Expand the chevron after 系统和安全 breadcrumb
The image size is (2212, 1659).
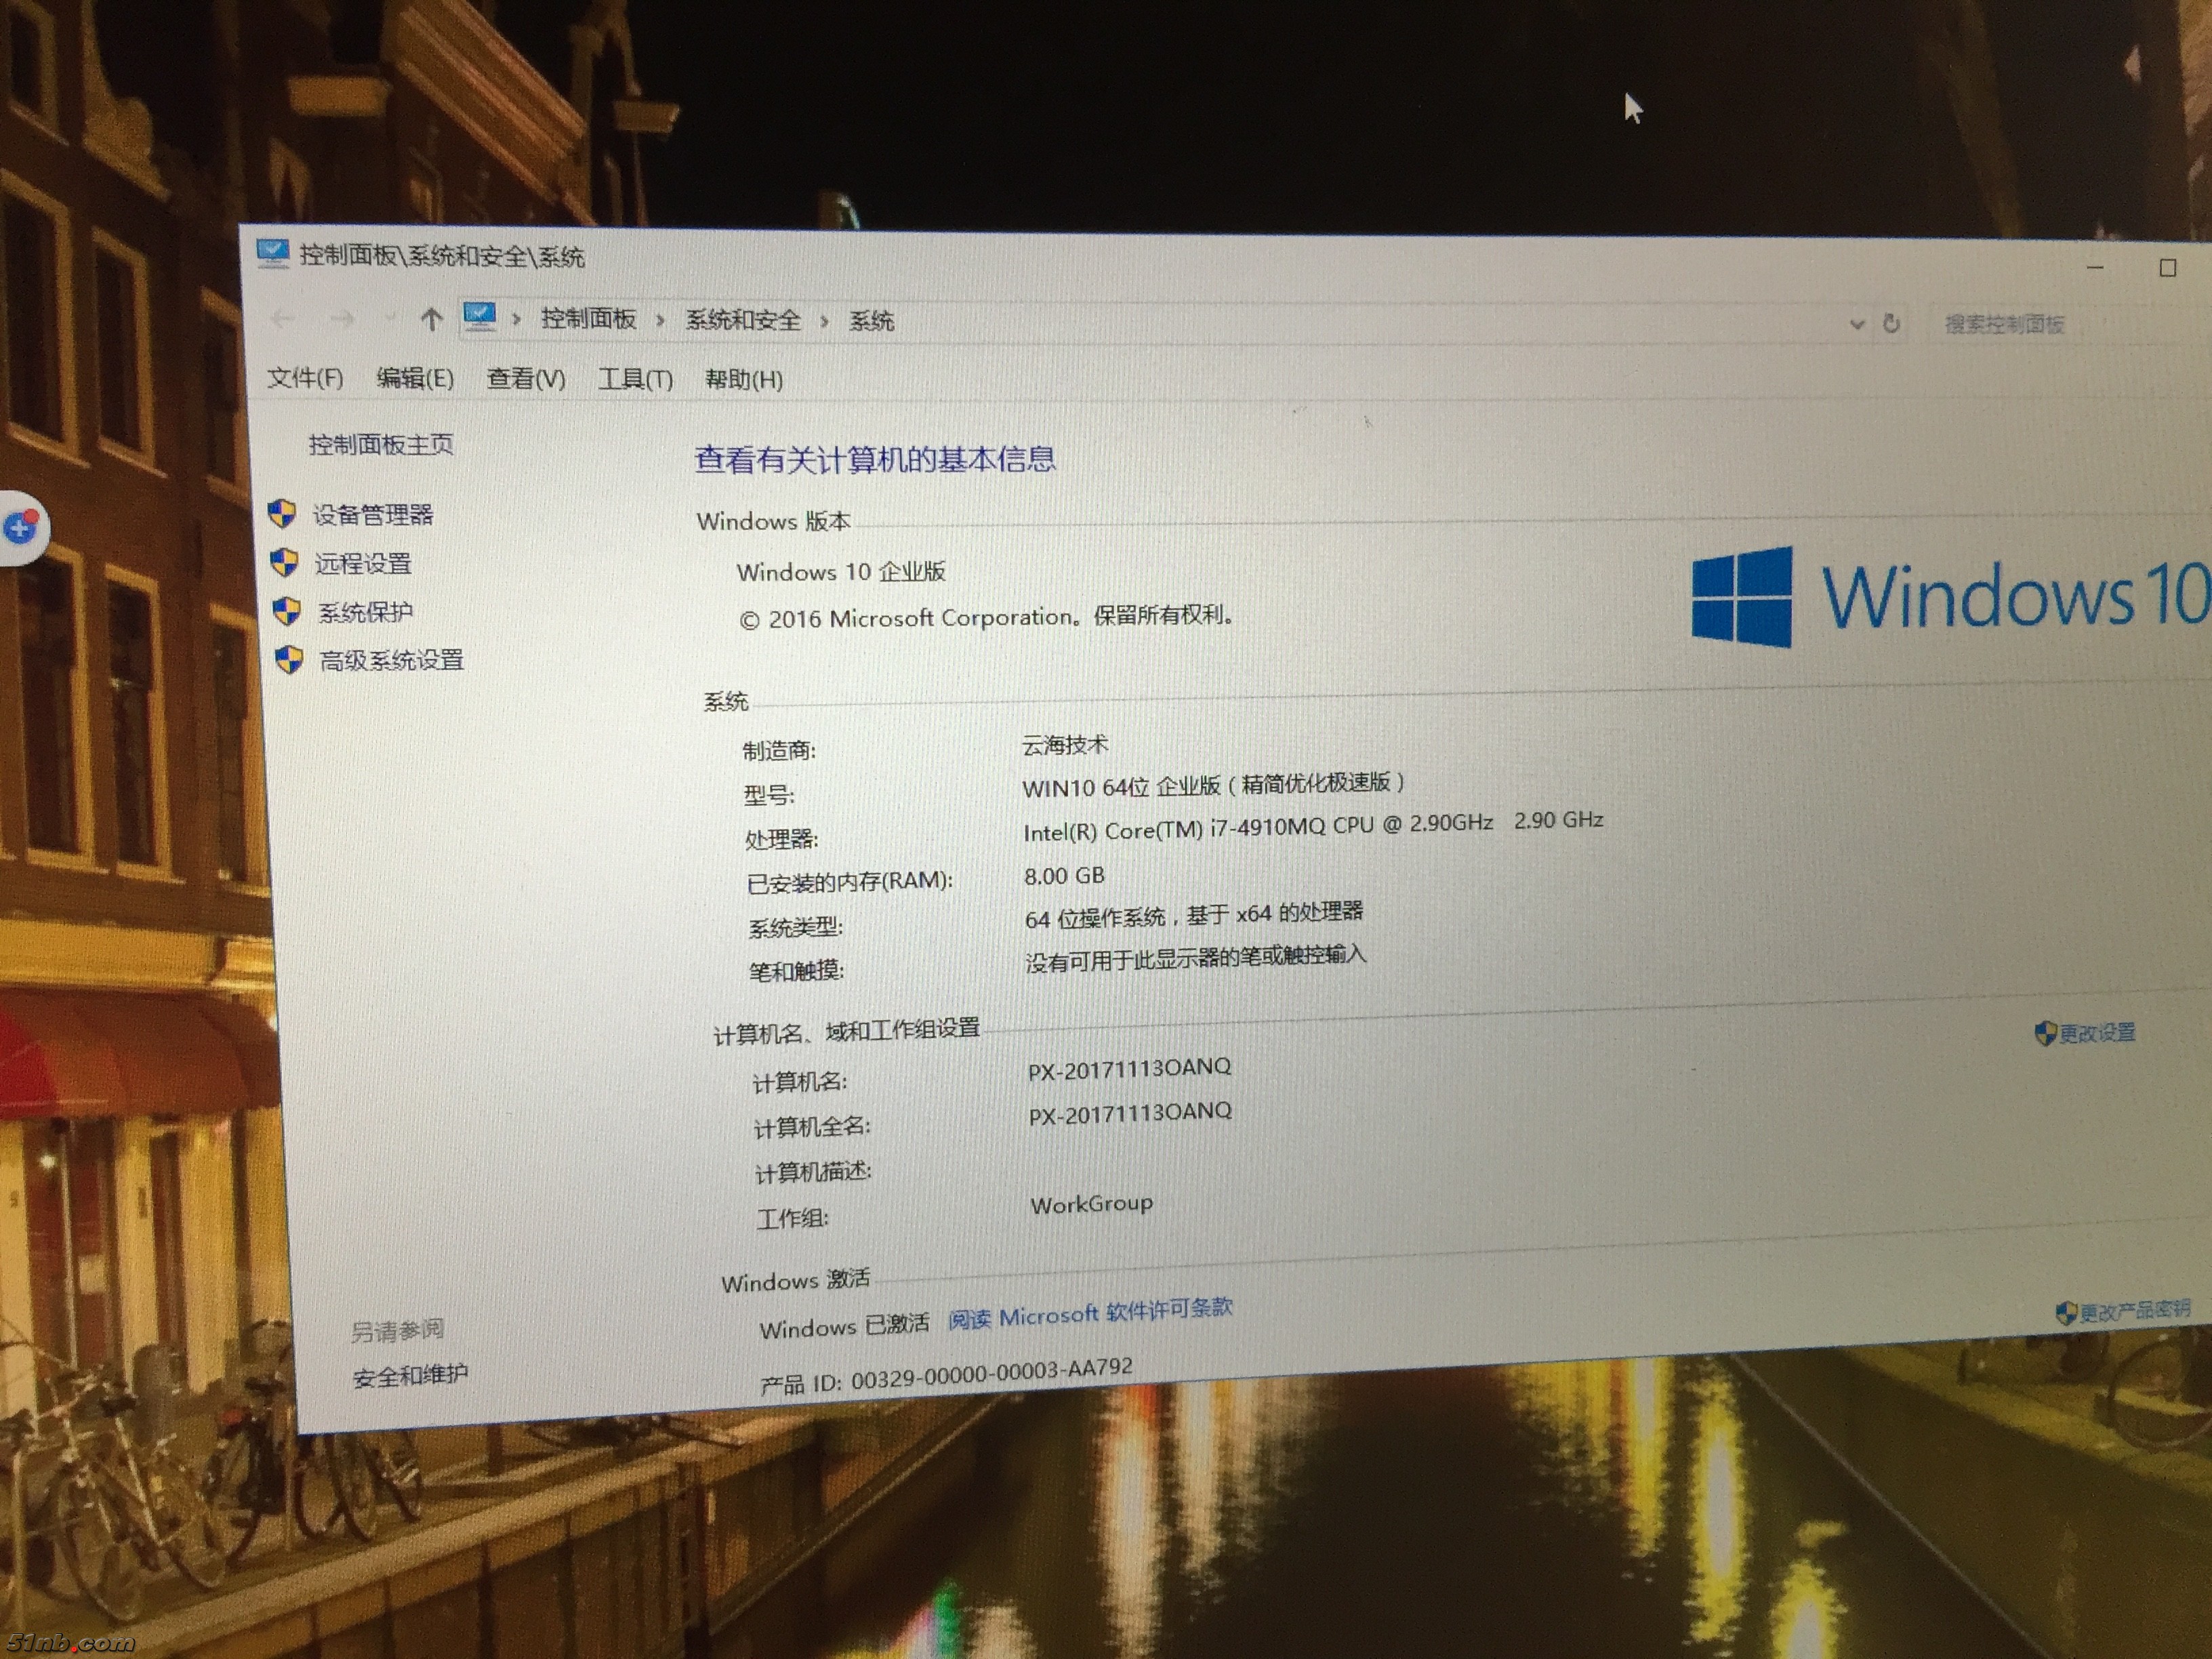tap(824, 321)
